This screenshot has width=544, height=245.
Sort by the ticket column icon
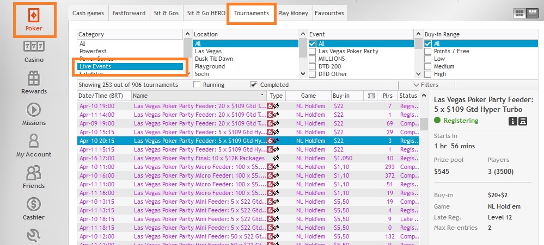[x=371, y=96]
